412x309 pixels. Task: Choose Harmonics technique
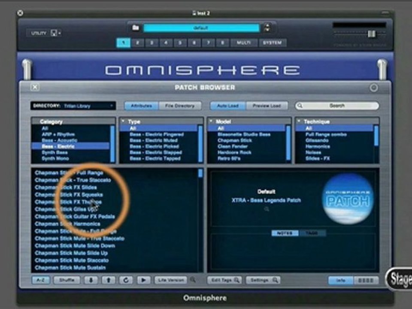coord(318,146)
